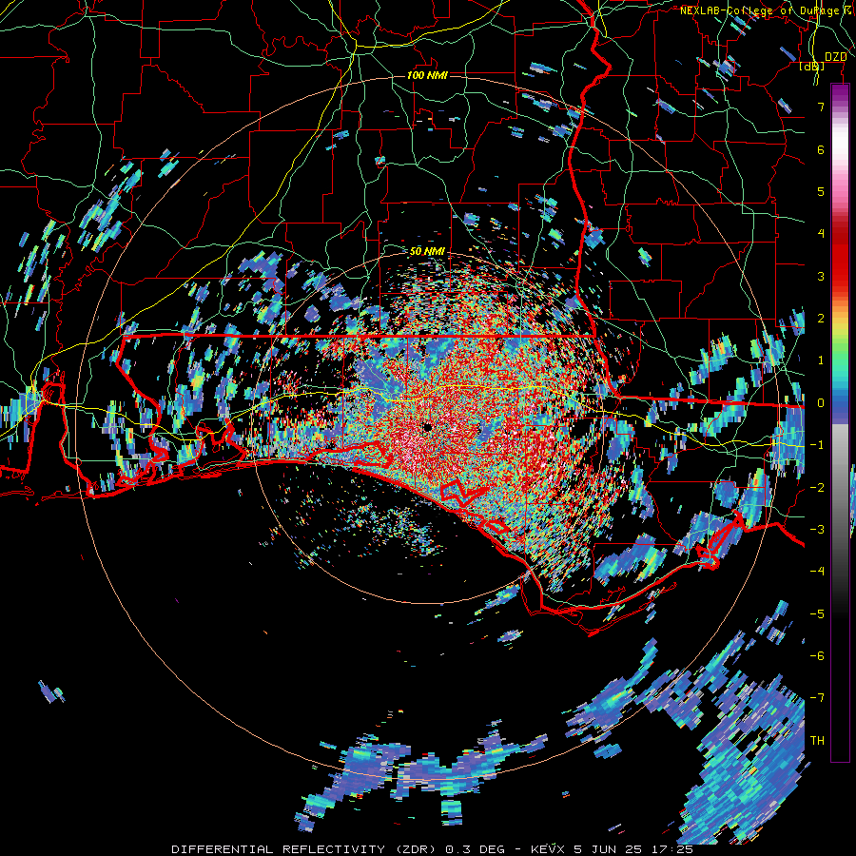This screenshot has height=856, width=856.
Task: Click the "50 NMI" range ring label
Action: tap(427, 251)
